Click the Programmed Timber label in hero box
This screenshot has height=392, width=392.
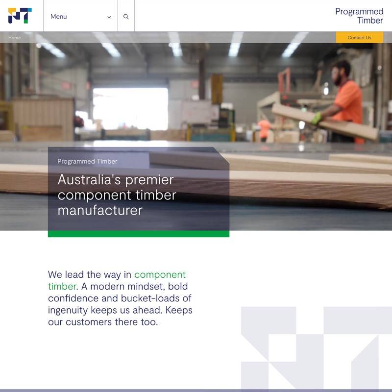(87, 161)
